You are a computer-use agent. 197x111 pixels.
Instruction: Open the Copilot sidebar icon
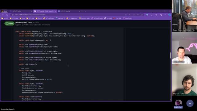click(x=170, y=15)
